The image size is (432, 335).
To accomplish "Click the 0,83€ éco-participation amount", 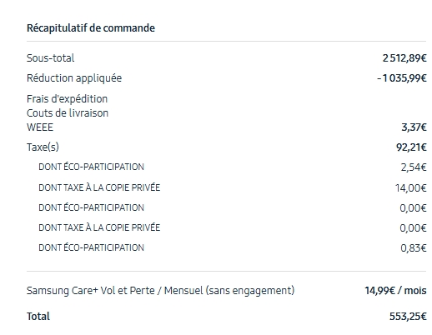I will pyautogui.click(x=414, y=247).
